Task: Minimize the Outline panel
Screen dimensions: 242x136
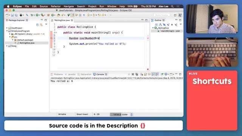Action: pyautogui.click(x=176, y=20)
